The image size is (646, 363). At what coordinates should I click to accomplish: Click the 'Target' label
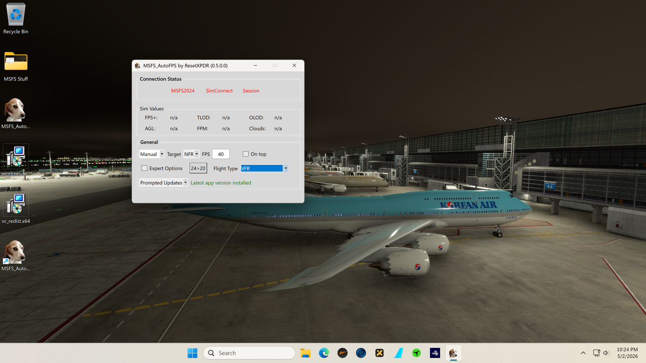pos(174,154)
